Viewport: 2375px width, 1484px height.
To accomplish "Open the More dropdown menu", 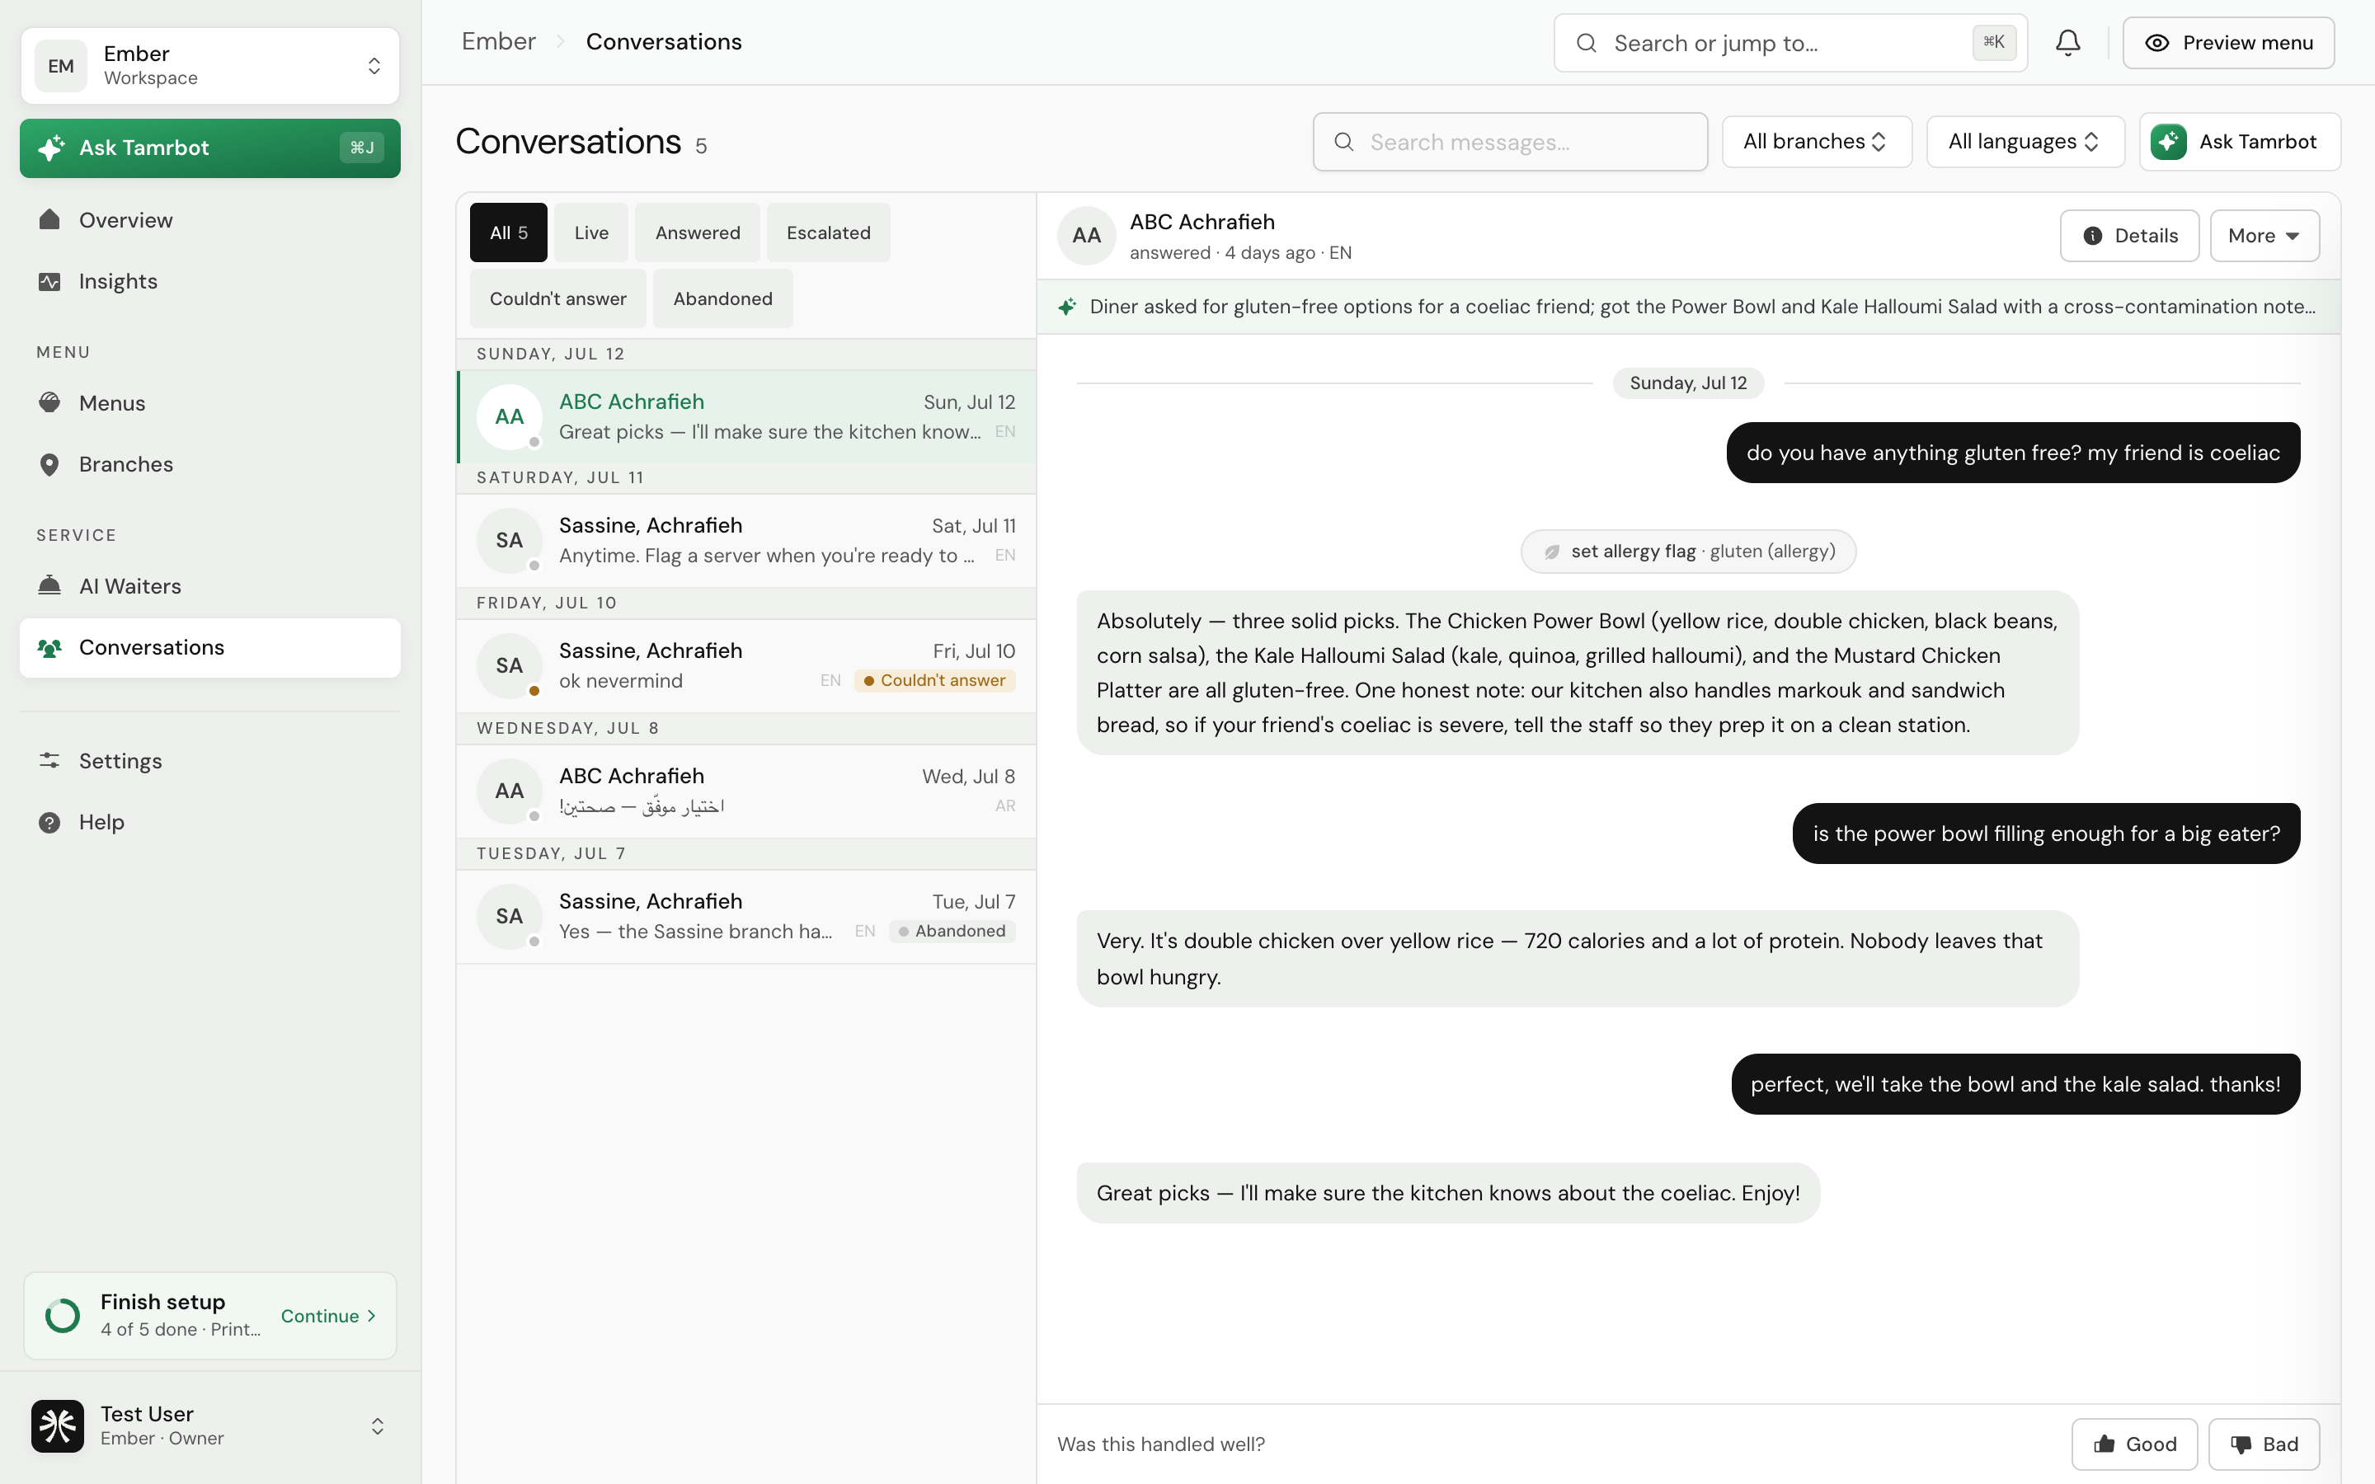I will click(2264, 236).
